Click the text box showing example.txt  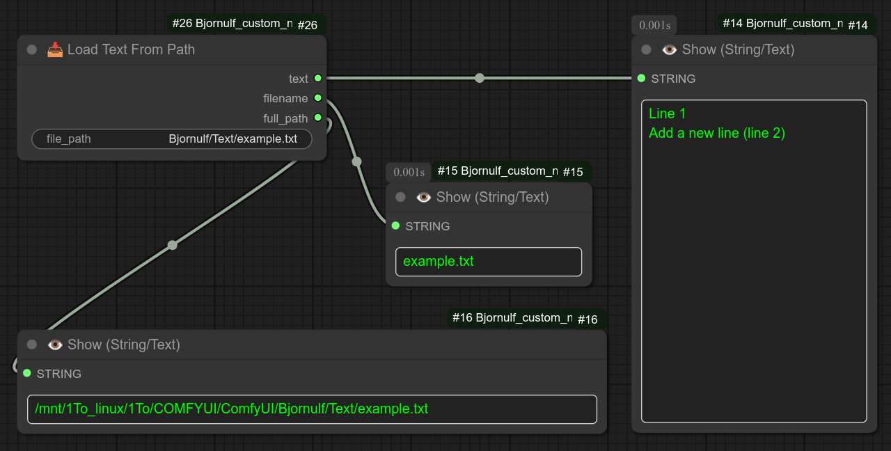[489, 262]
